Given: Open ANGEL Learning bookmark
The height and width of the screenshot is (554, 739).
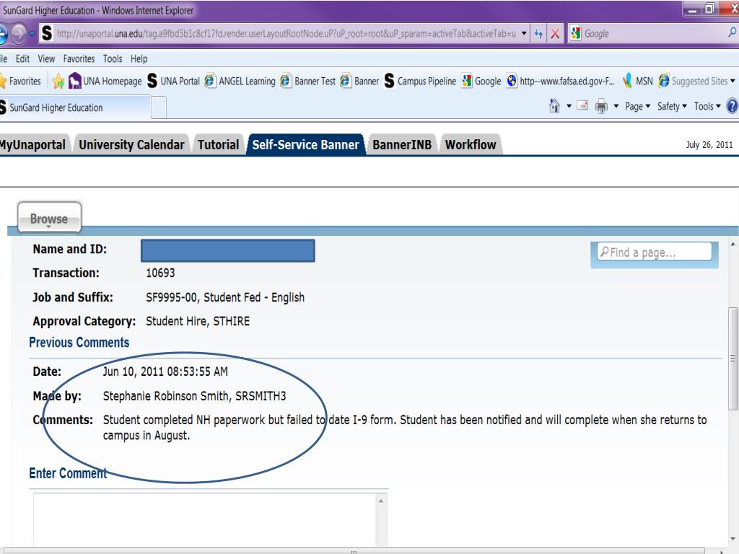Looking at the screenshot, I should click(240, 81).
